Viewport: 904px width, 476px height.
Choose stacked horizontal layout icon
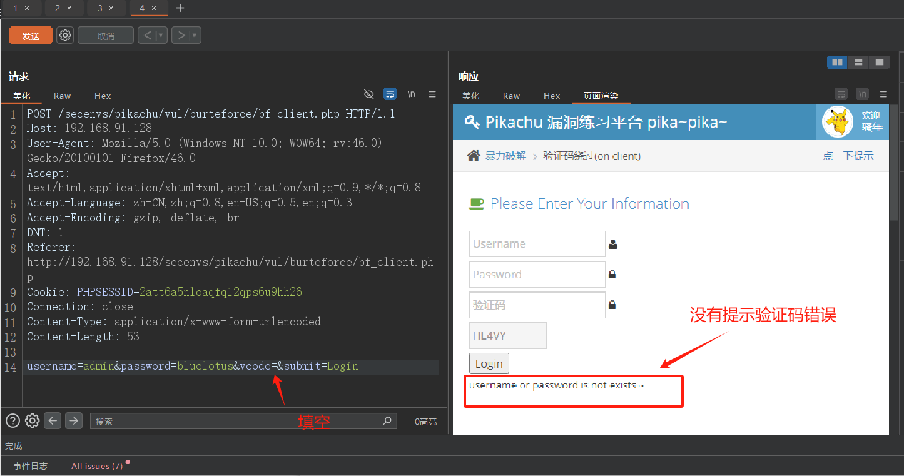pos(858,62)
